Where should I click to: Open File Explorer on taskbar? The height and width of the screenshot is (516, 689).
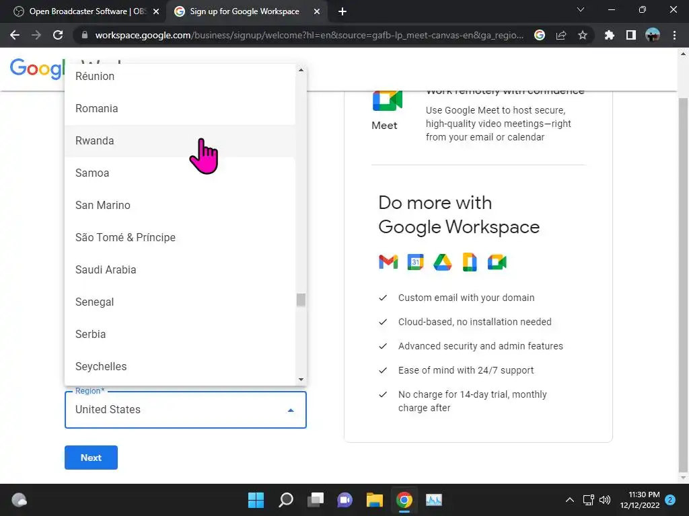click(x=375, y=500)
